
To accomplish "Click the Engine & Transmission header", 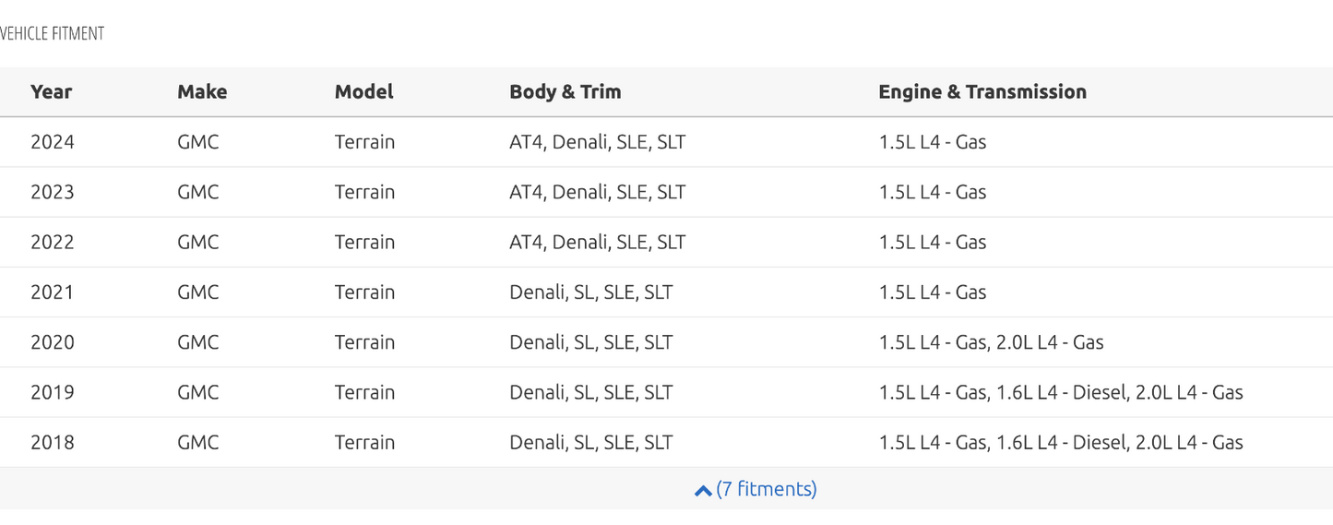I will click(982, 91).
